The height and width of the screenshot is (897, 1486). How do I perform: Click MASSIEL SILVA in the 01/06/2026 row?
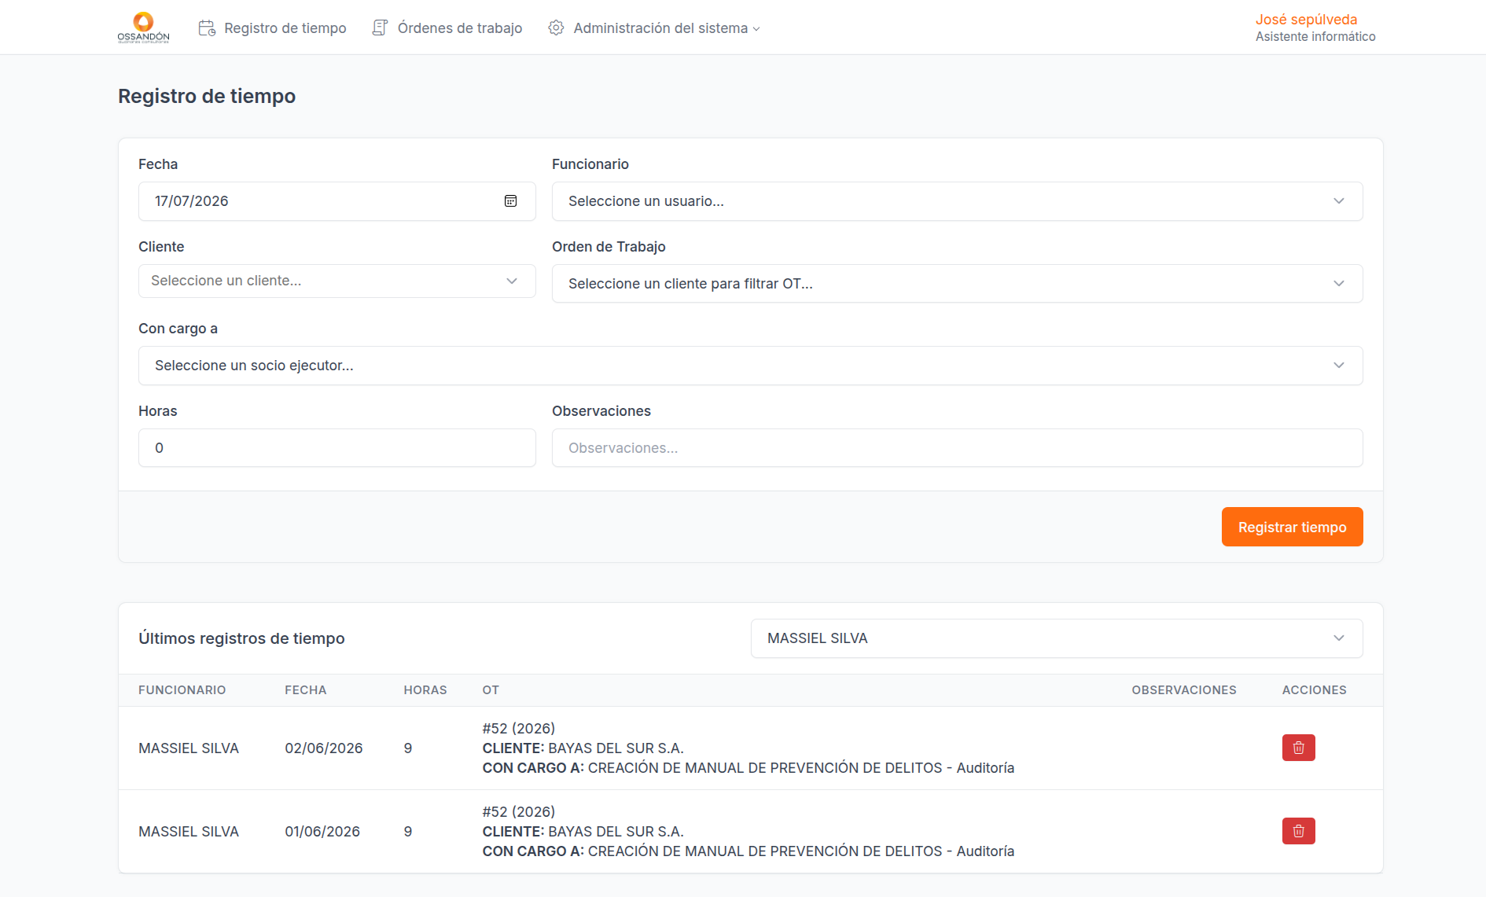189,832
